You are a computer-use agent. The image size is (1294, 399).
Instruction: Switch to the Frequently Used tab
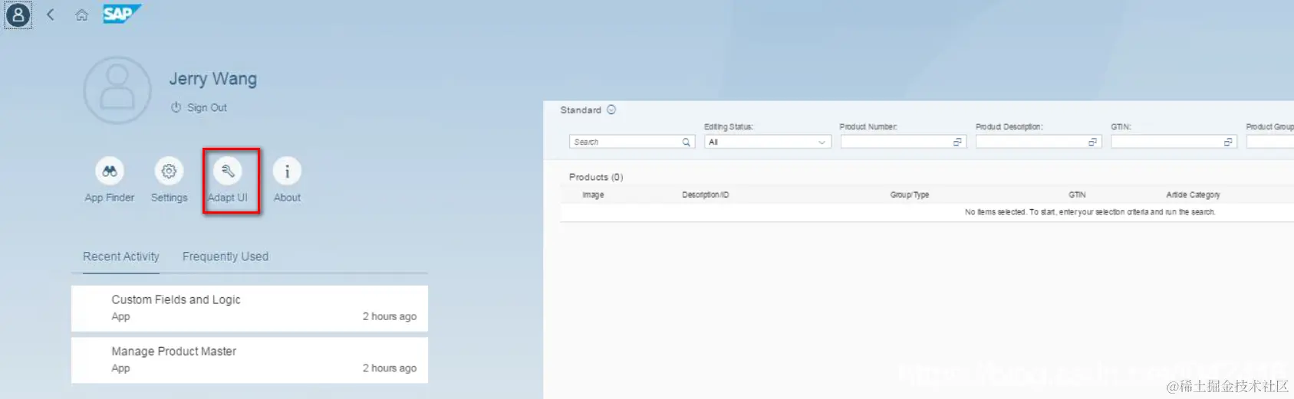(226, 257)
